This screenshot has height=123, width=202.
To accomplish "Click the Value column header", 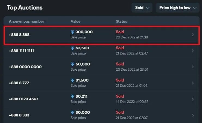I will click(x=75, y=22).
